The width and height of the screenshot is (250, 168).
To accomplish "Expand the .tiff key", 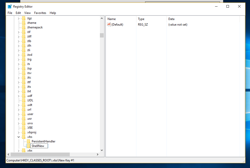I will pos(19,37).
